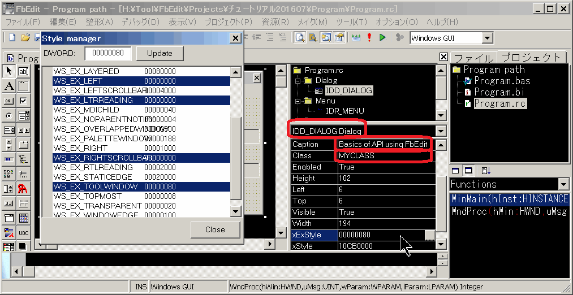Click the alphabetical sort icon above Functions
Screen dimensions: 573x295
pyautogui.click(x=486, y=171)
